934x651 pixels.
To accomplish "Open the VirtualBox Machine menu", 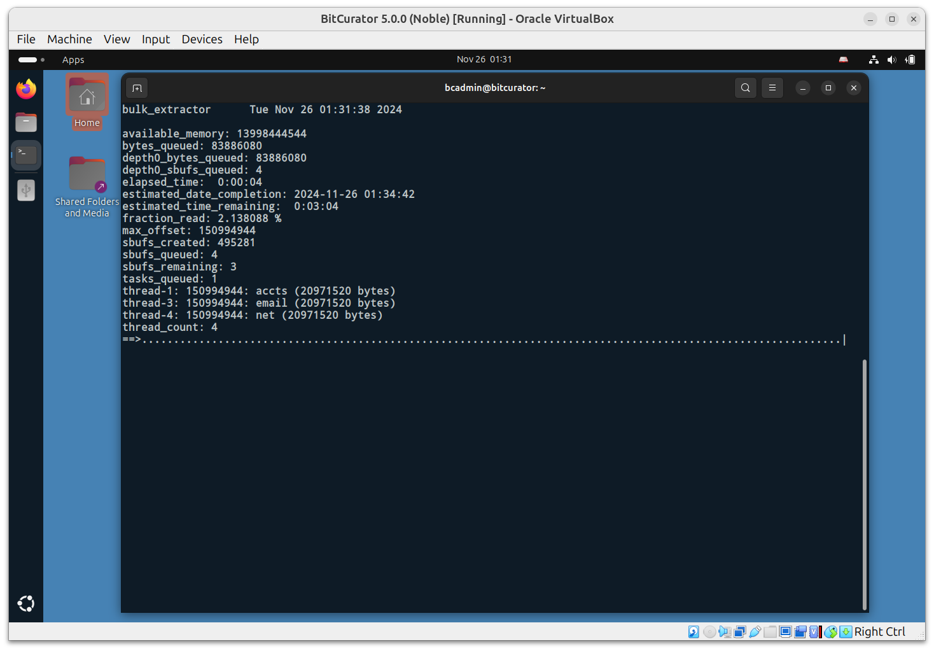I will point(69,39).
